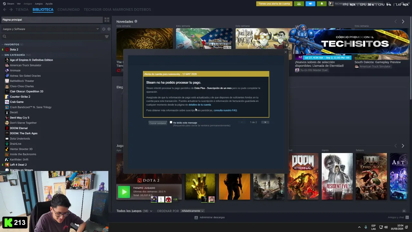The height and width of the screenshot is (232, 412).
Task: Select Devil May Cry 5
Action: [19, 118]
